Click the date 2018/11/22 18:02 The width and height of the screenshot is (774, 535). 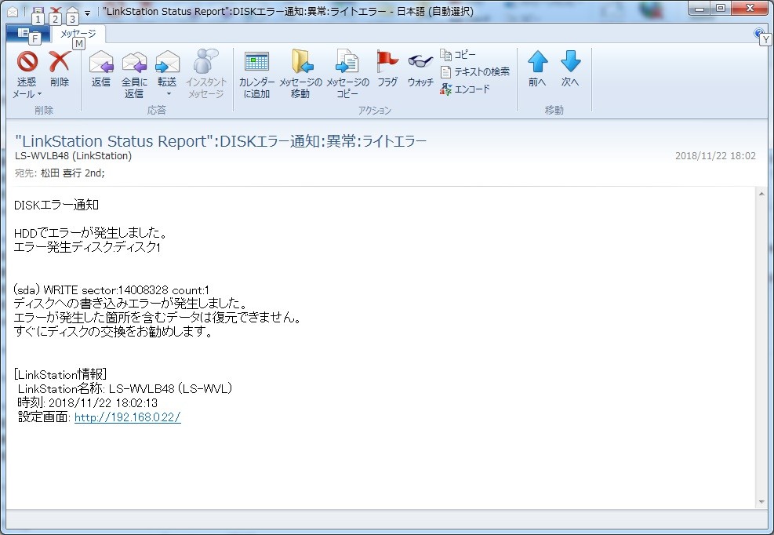pyautogui.click(x=715, y=156)
